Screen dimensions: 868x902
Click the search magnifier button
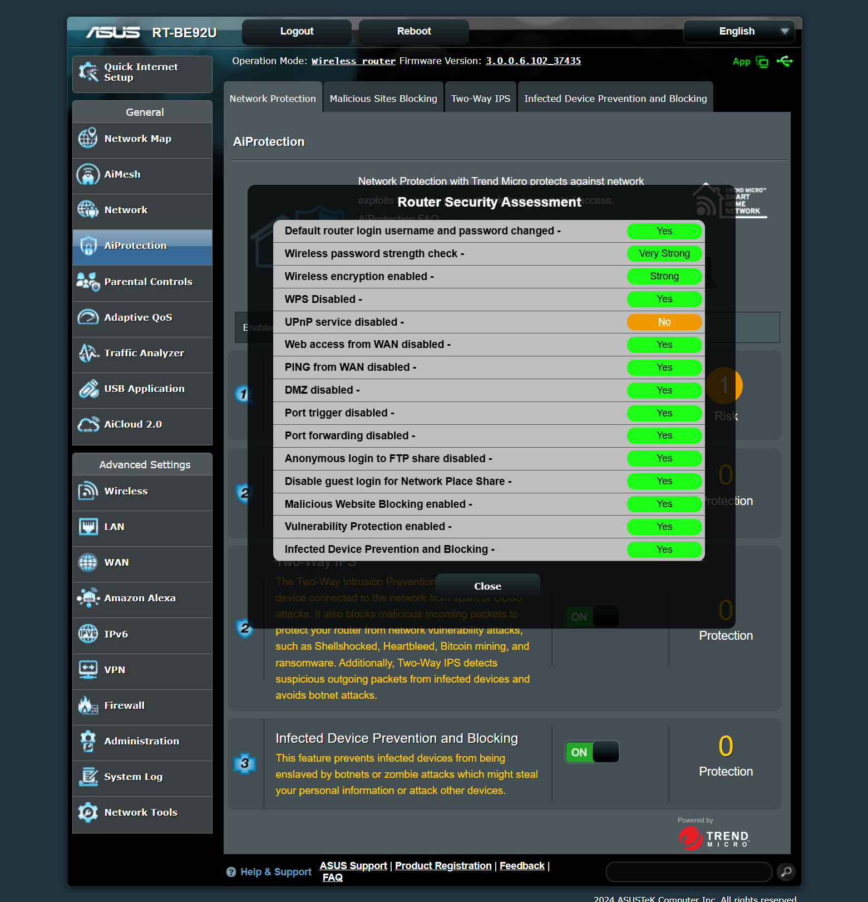[x=786, y=871]
